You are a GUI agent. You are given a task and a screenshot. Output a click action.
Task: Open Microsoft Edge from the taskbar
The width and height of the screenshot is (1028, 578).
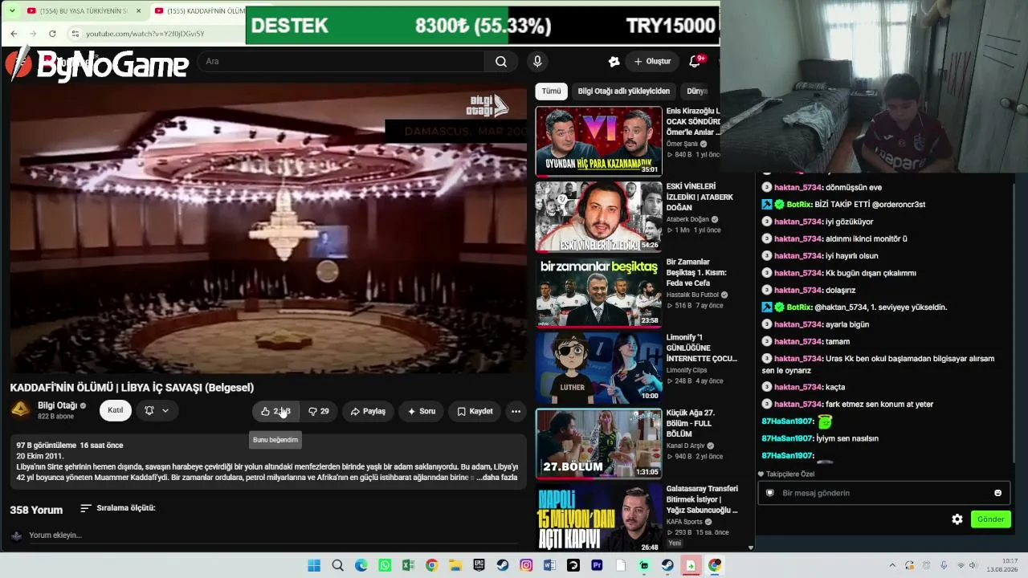(361, 565)
